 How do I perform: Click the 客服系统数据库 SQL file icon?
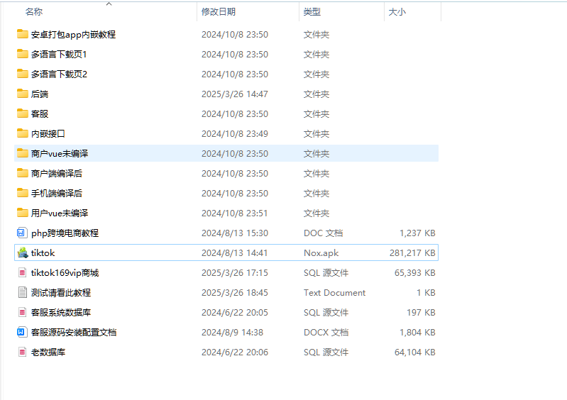coord(22,312)
